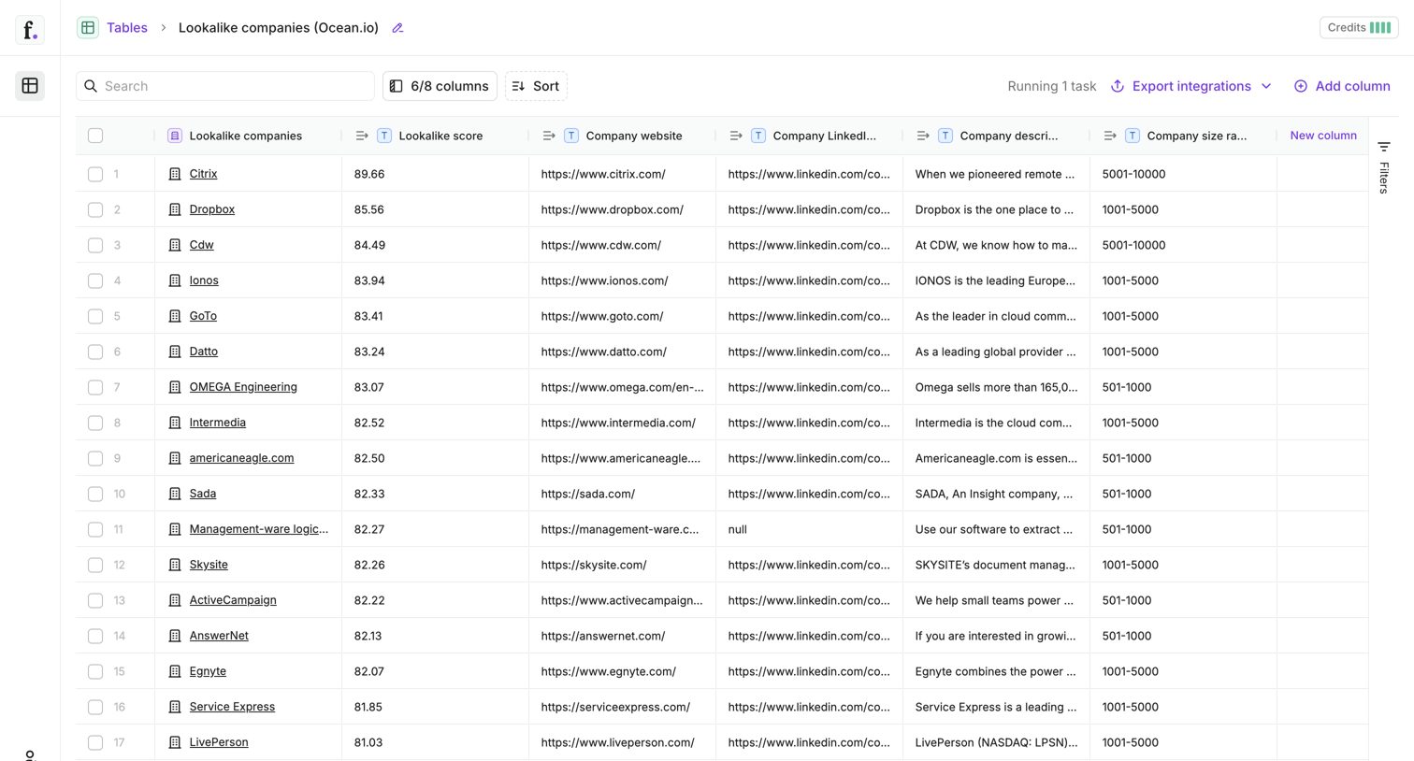Click the f. app logo
This screenshot has width=1414, height=761.
30,30
